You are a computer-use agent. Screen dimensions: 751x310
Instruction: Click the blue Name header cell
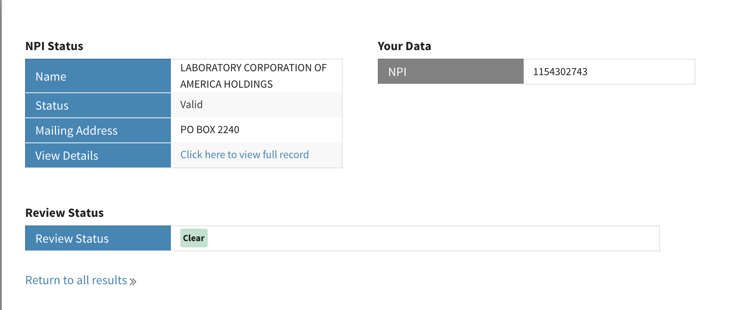click(98, 76)
